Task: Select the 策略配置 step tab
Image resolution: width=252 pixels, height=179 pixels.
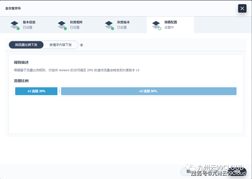Action: click(x=170, y=25)
